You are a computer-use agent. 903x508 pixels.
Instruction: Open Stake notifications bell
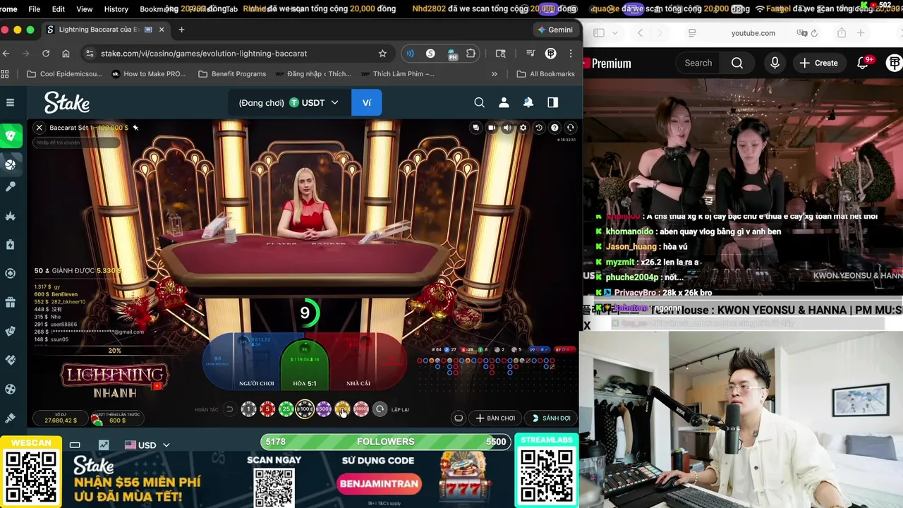pos(528,102)
